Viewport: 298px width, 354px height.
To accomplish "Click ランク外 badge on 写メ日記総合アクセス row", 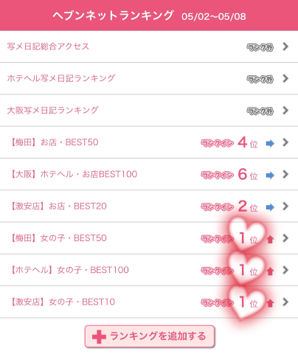I will tap(260, 47).
